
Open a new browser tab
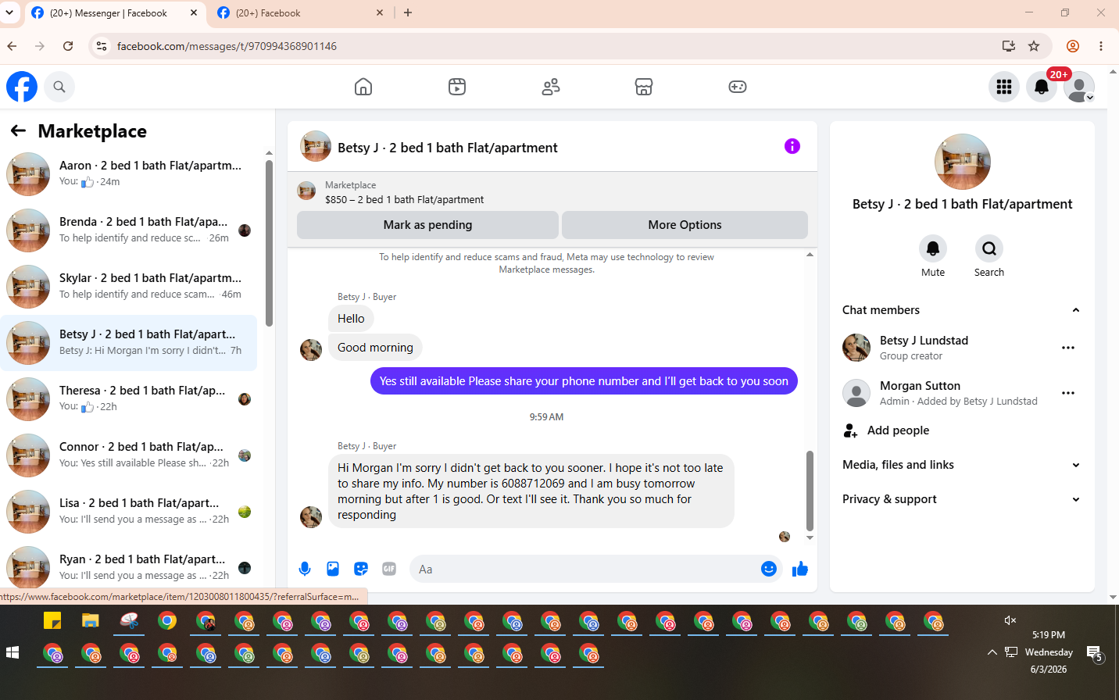pos(408,12)
